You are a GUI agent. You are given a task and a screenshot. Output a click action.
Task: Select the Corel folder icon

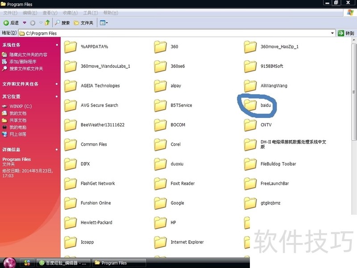pos(160,145)
